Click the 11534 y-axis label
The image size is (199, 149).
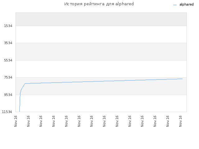pyautogui.click(x=7, y=112)
